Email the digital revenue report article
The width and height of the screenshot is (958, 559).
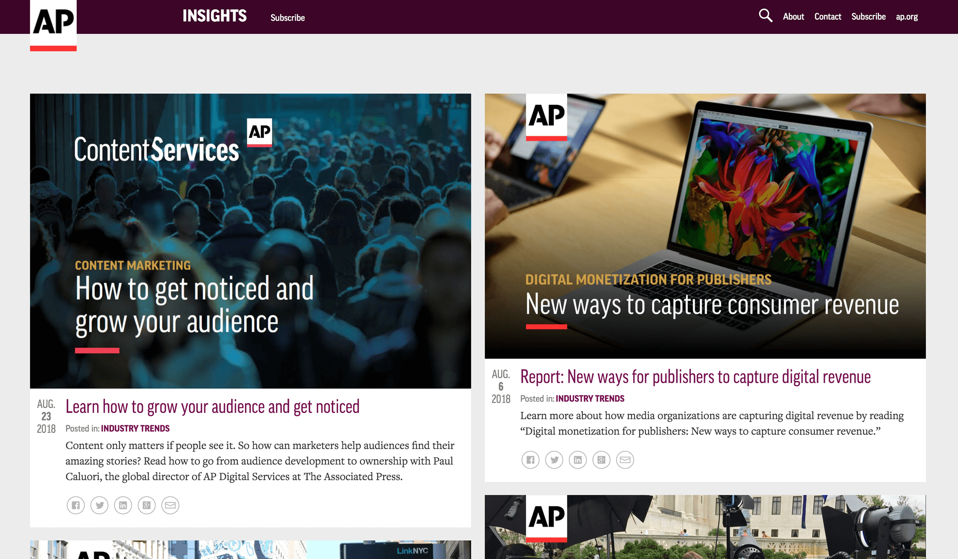[625, 460]
